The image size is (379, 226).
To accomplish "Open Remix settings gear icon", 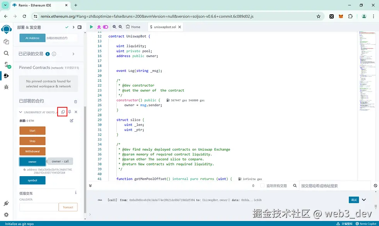I will tap(6, 215).
